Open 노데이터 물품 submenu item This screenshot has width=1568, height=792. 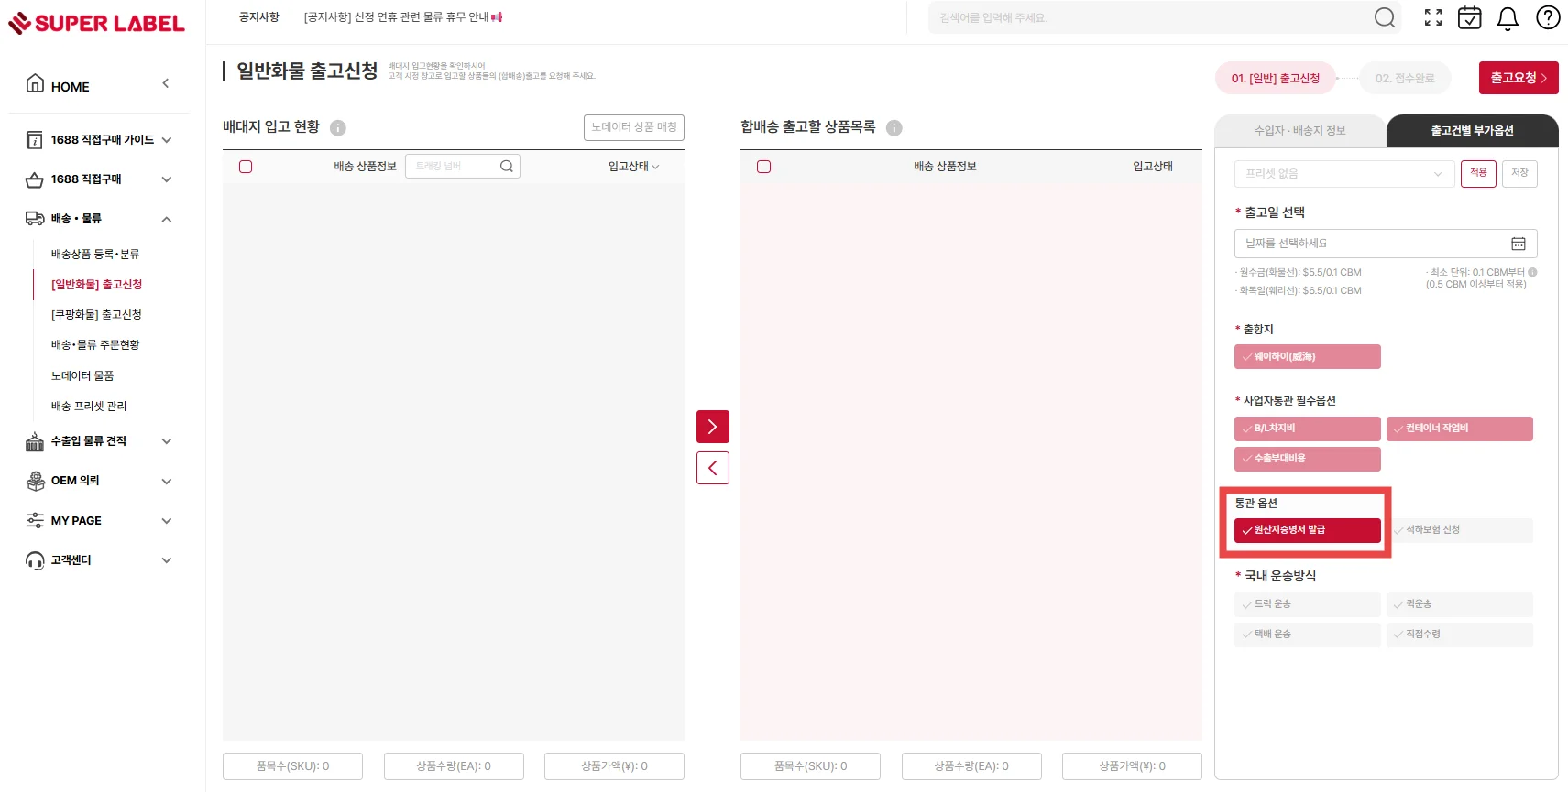click(x=82, y=376)
